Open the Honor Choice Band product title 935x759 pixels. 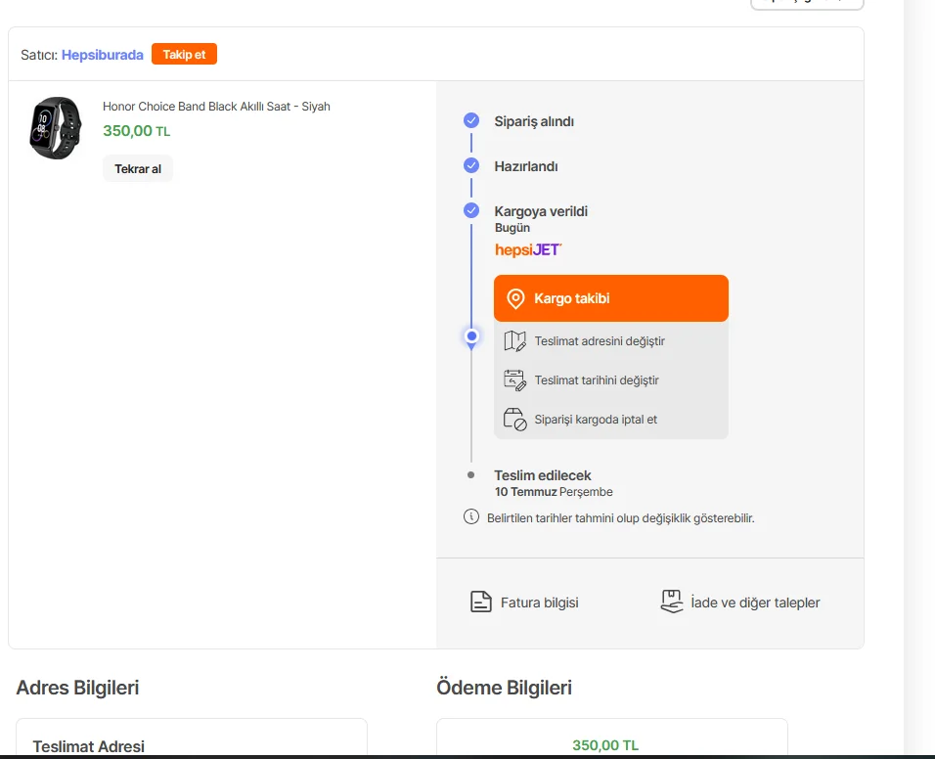point(216,107)
